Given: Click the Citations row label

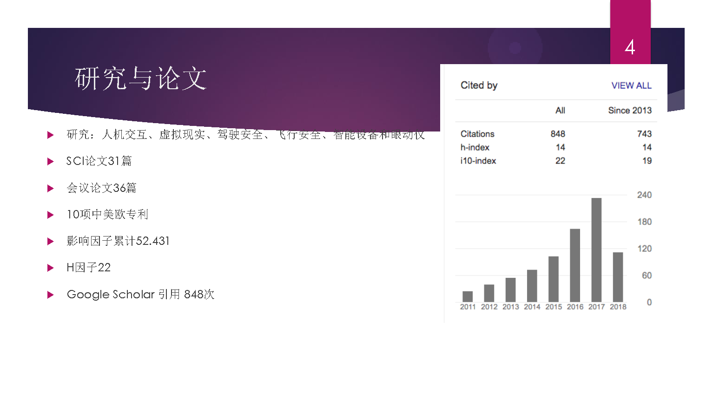Looking at the screenshot, I should click(x=477, y=134).
